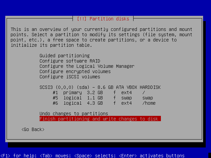Open Configure software RAID
211x158 pixels.
click(70, 61)
